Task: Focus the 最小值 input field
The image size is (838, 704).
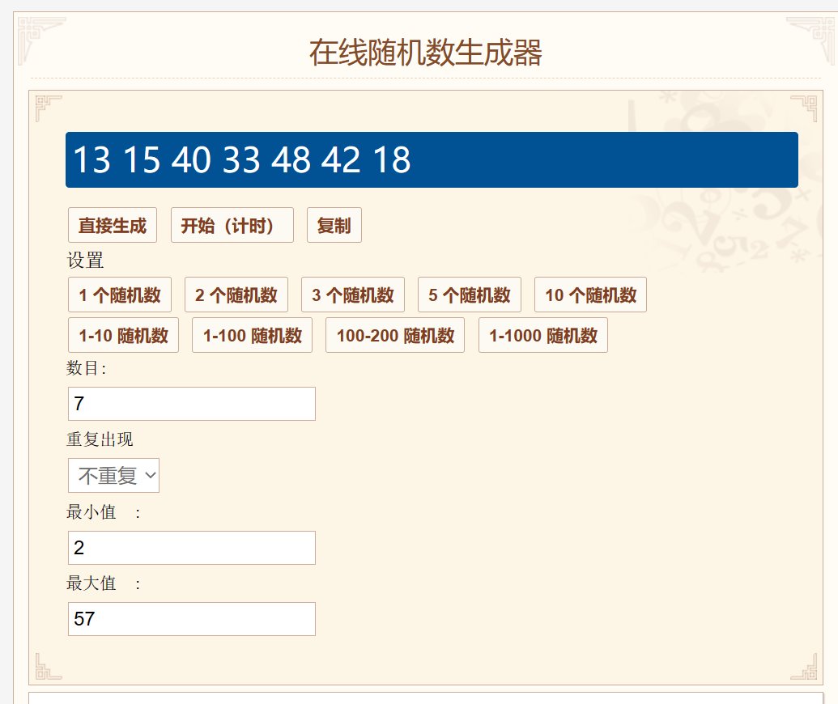Action: [192, 548]
